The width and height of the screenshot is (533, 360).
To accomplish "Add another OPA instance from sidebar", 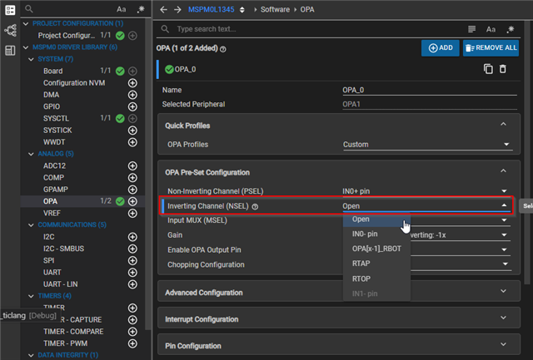I will (x=132, y=201).
